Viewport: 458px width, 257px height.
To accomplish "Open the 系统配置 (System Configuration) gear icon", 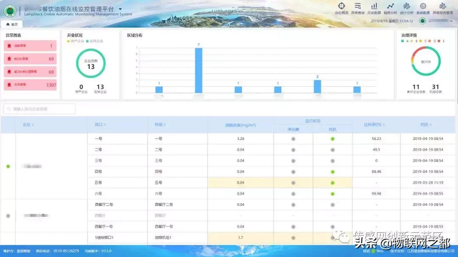I will coord(422,8).
